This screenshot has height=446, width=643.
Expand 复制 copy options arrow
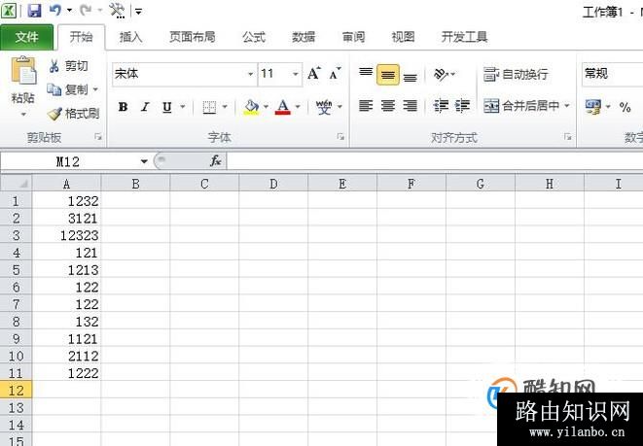tap(96, 89)
